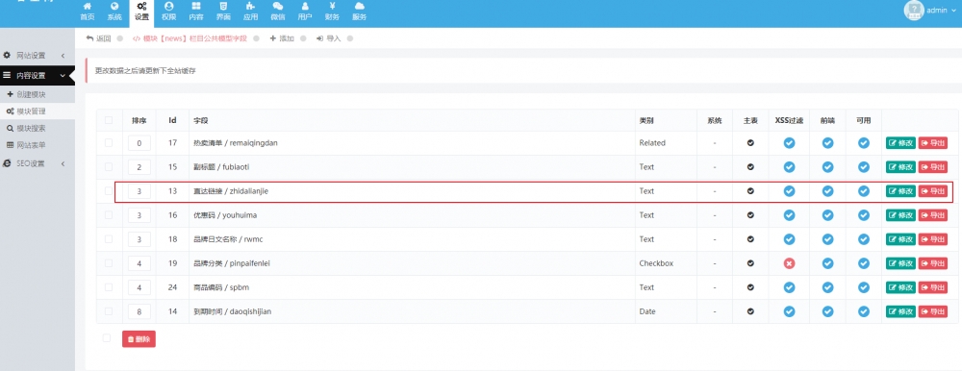Click the 网站设置 gear icon in sidebar
962x371 pixels.
[7, 55]
